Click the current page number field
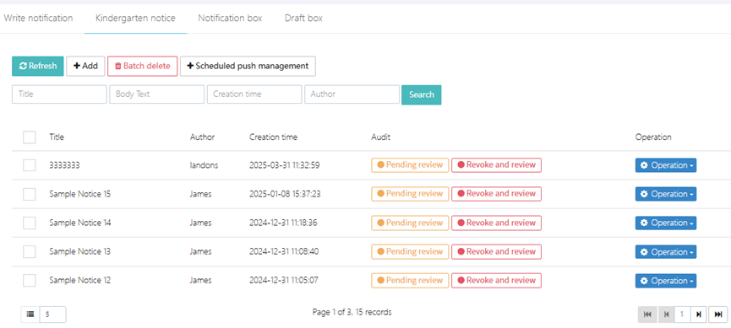The image size is (731, 328). 682,315
